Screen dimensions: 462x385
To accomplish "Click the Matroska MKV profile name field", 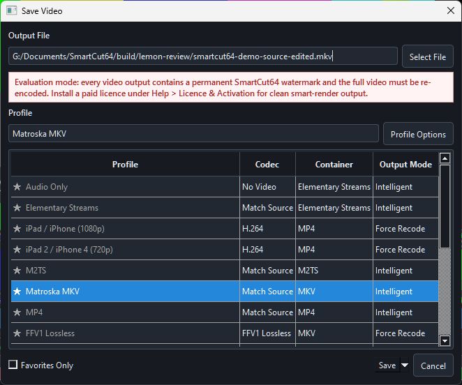I will (193, 133).
